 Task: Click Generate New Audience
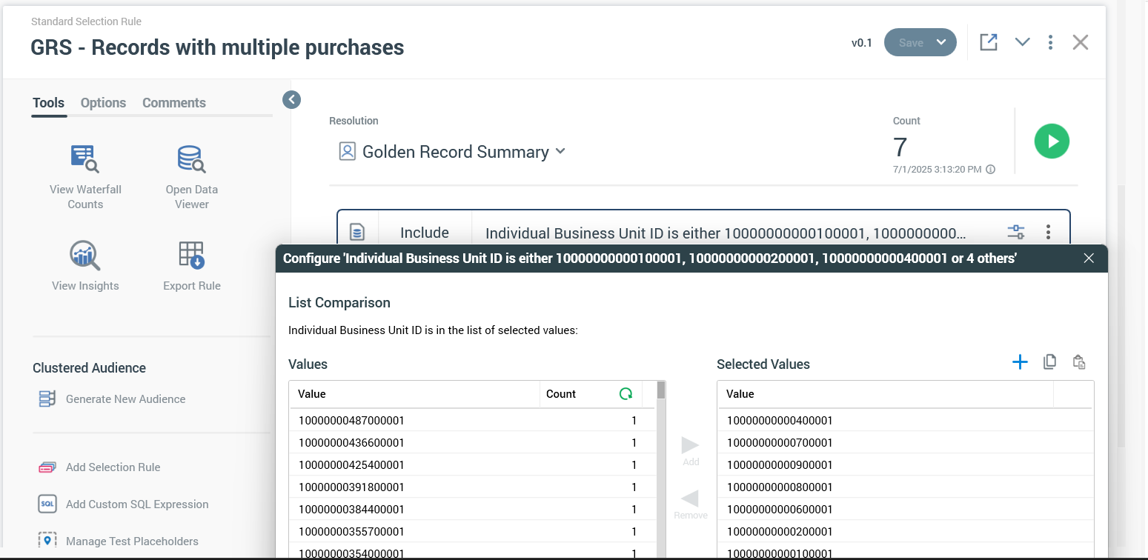pos(125,399)
